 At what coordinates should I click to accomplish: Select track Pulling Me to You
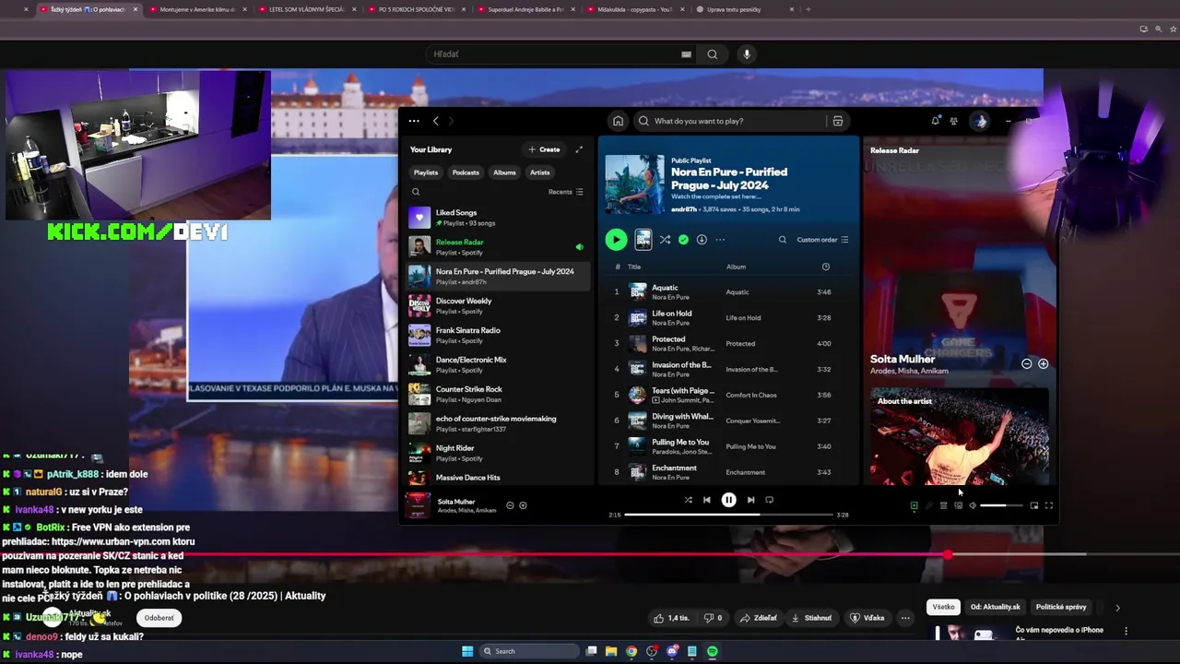click(x=728, y=446)
